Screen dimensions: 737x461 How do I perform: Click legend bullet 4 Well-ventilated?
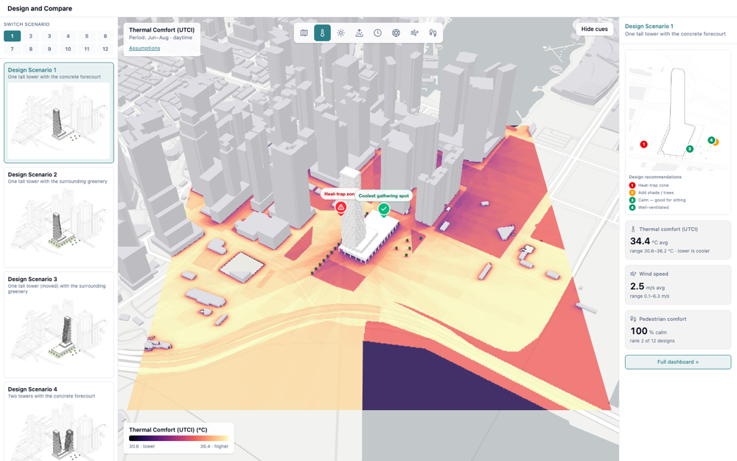pyautogui.click(x=632, y=207)
